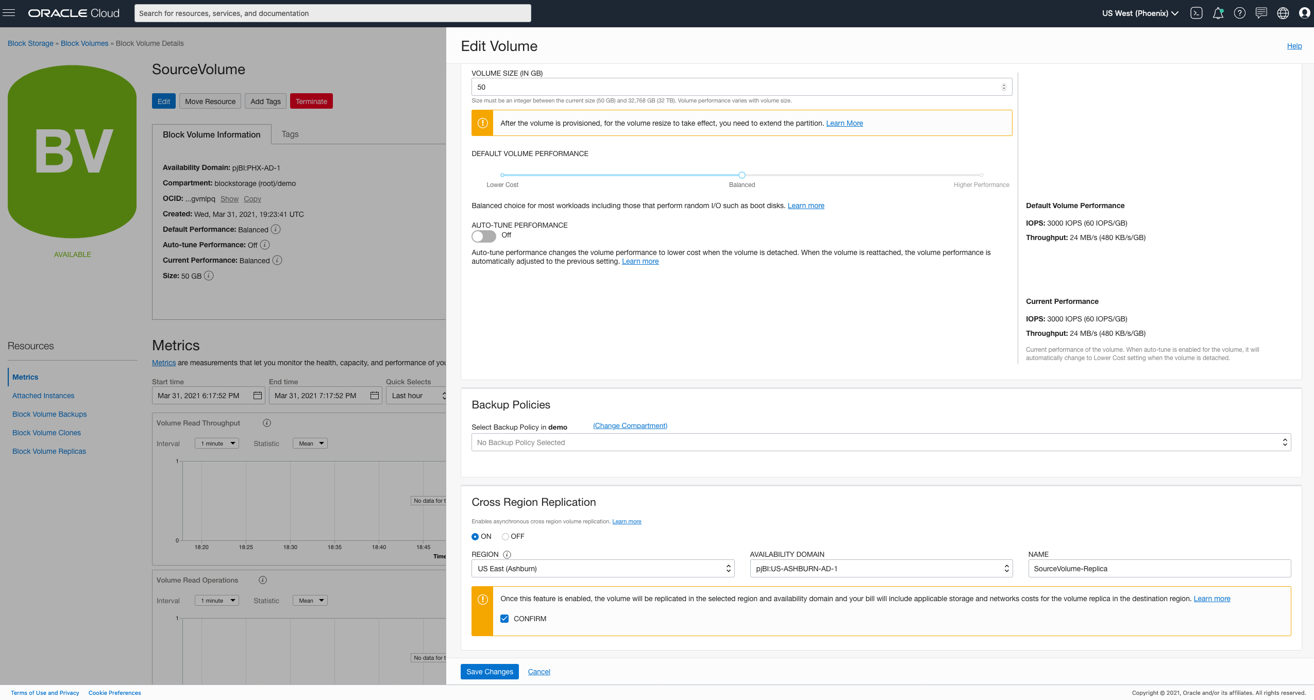
Task: Click the Save Changes button
Action: 489,672
